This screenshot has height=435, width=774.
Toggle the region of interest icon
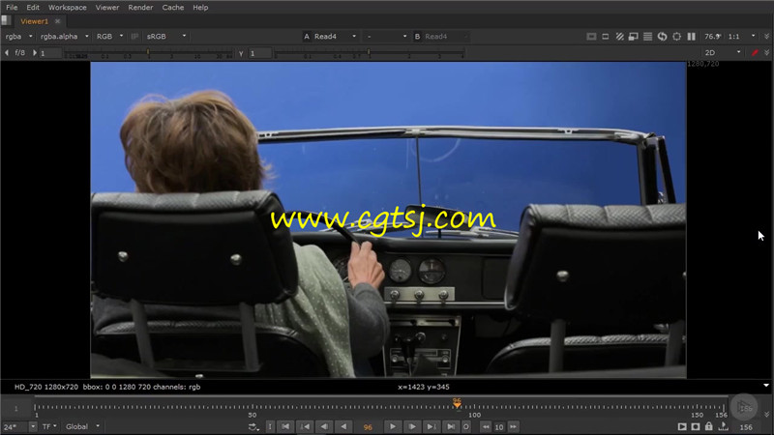pyautogui.click(x=606, y=37)
